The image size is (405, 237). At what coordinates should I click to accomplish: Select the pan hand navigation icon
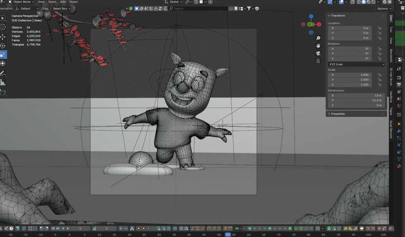click(x=318, y=46)
